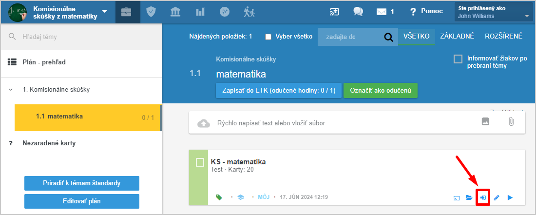Switch to the ZÁKLADNÉ tab
This screenshot has height=215, width=536.
tap(457, 36)
